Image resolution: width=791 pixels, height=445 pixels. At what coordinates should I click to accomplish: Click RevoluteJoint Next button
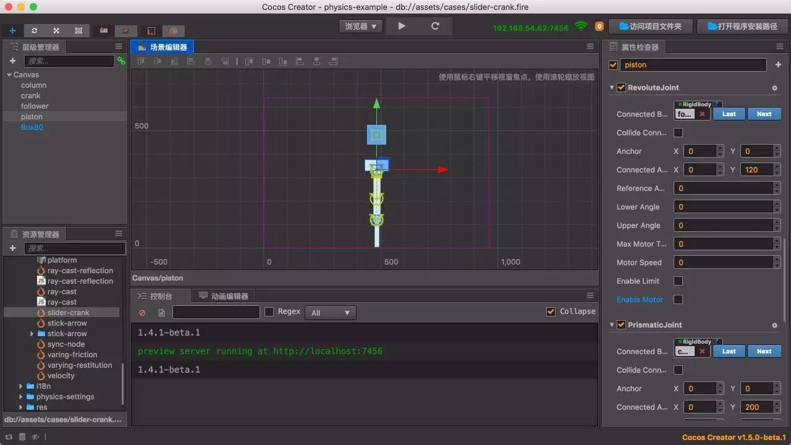pyautogui.click(x=764, y=114)
